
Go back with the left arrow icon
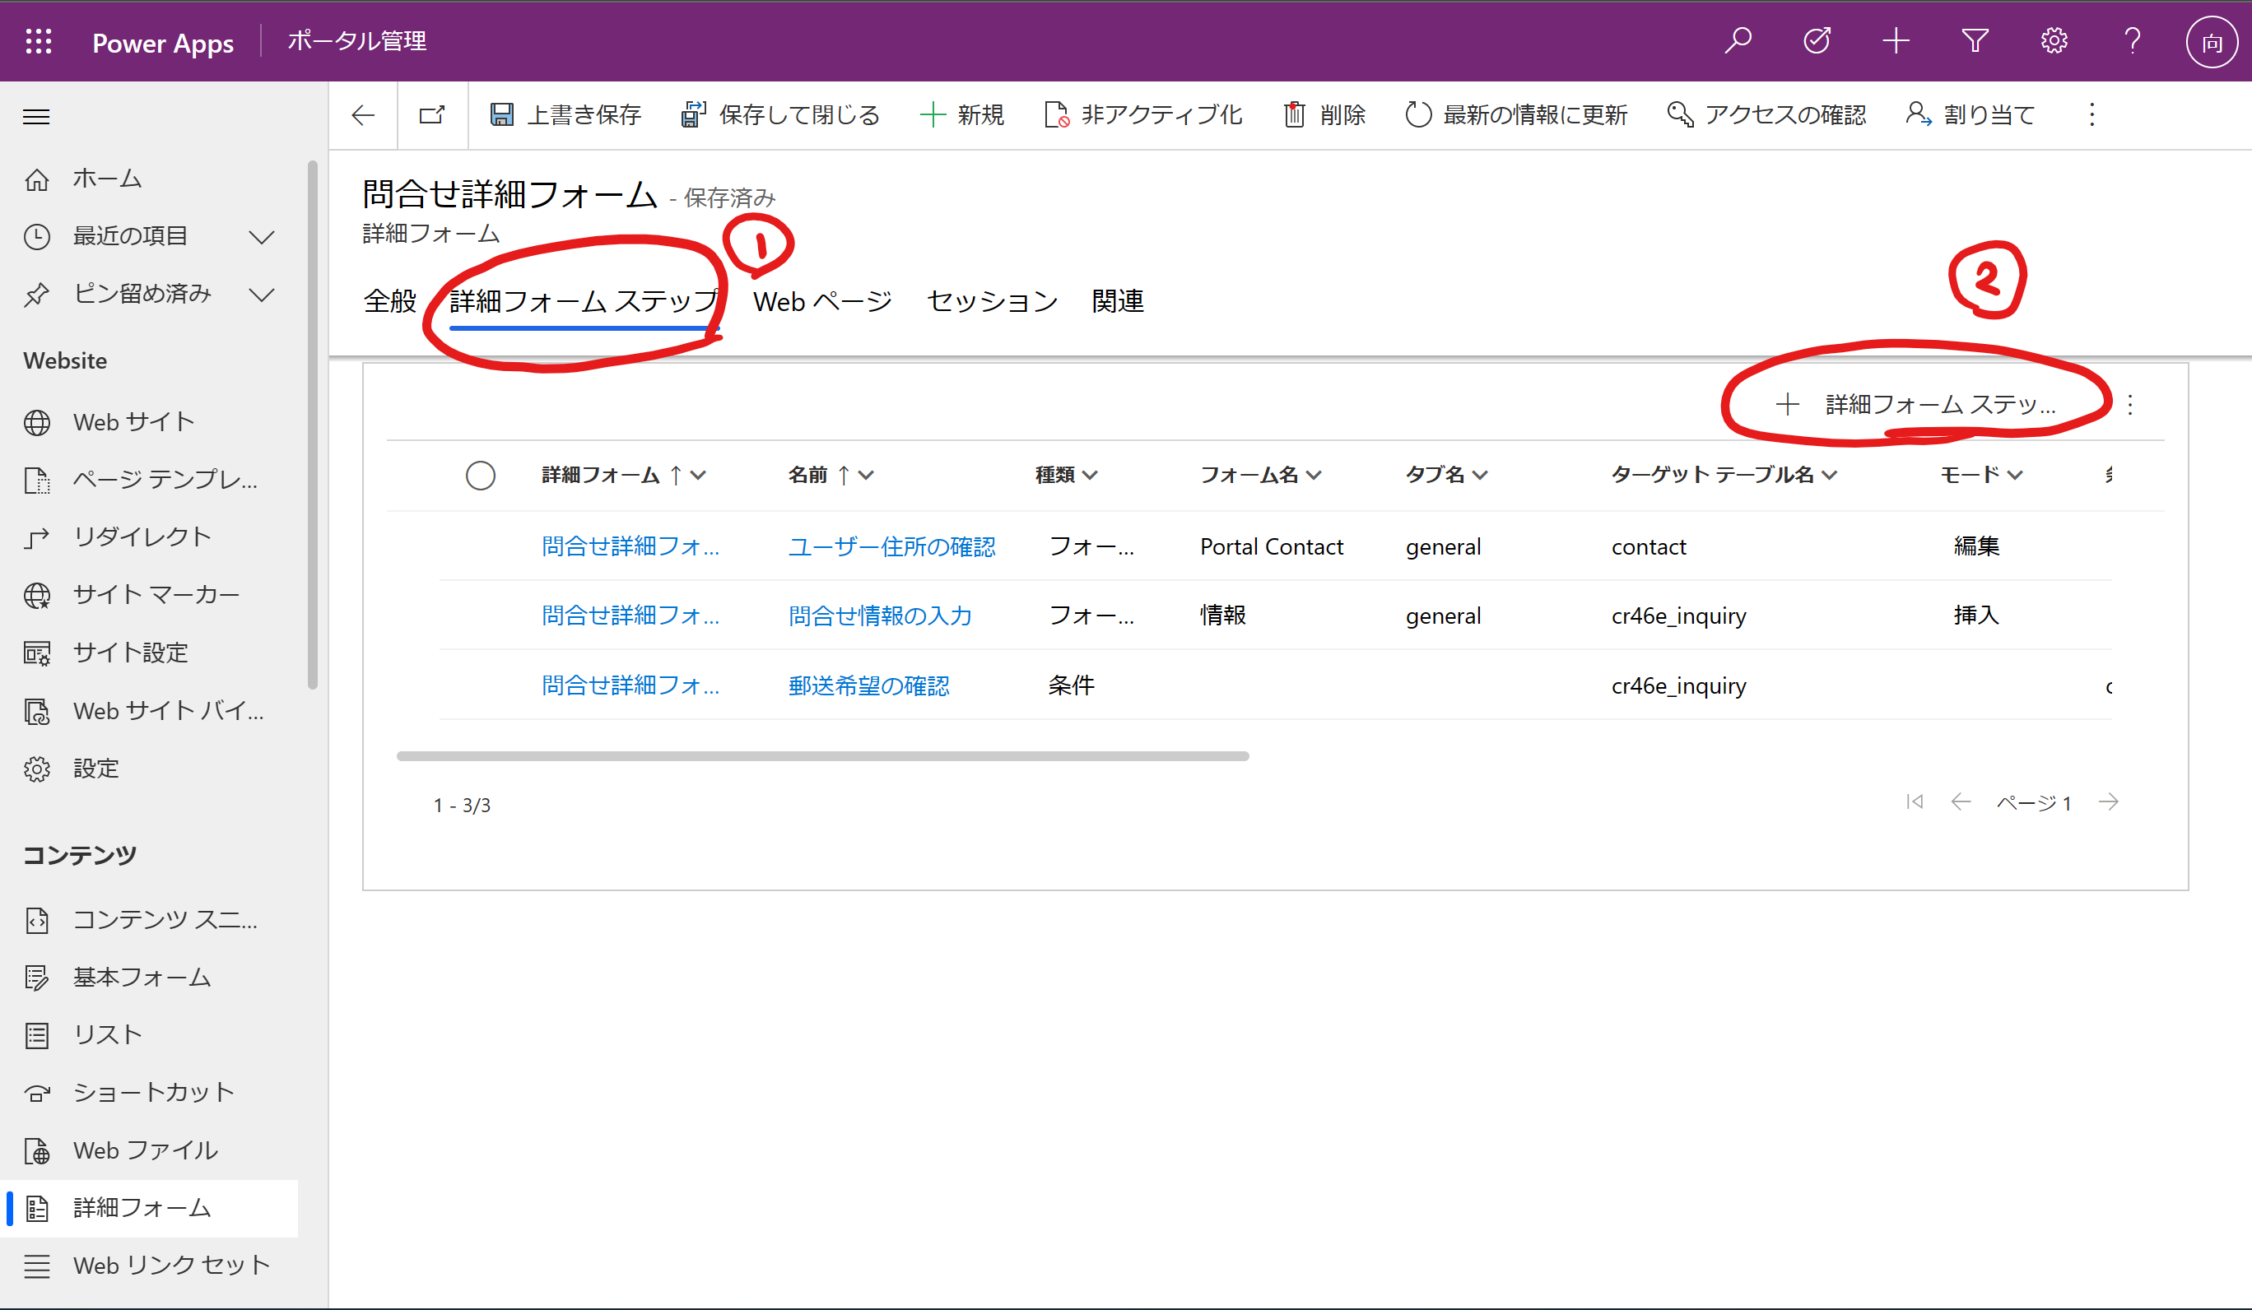point(363,114)
